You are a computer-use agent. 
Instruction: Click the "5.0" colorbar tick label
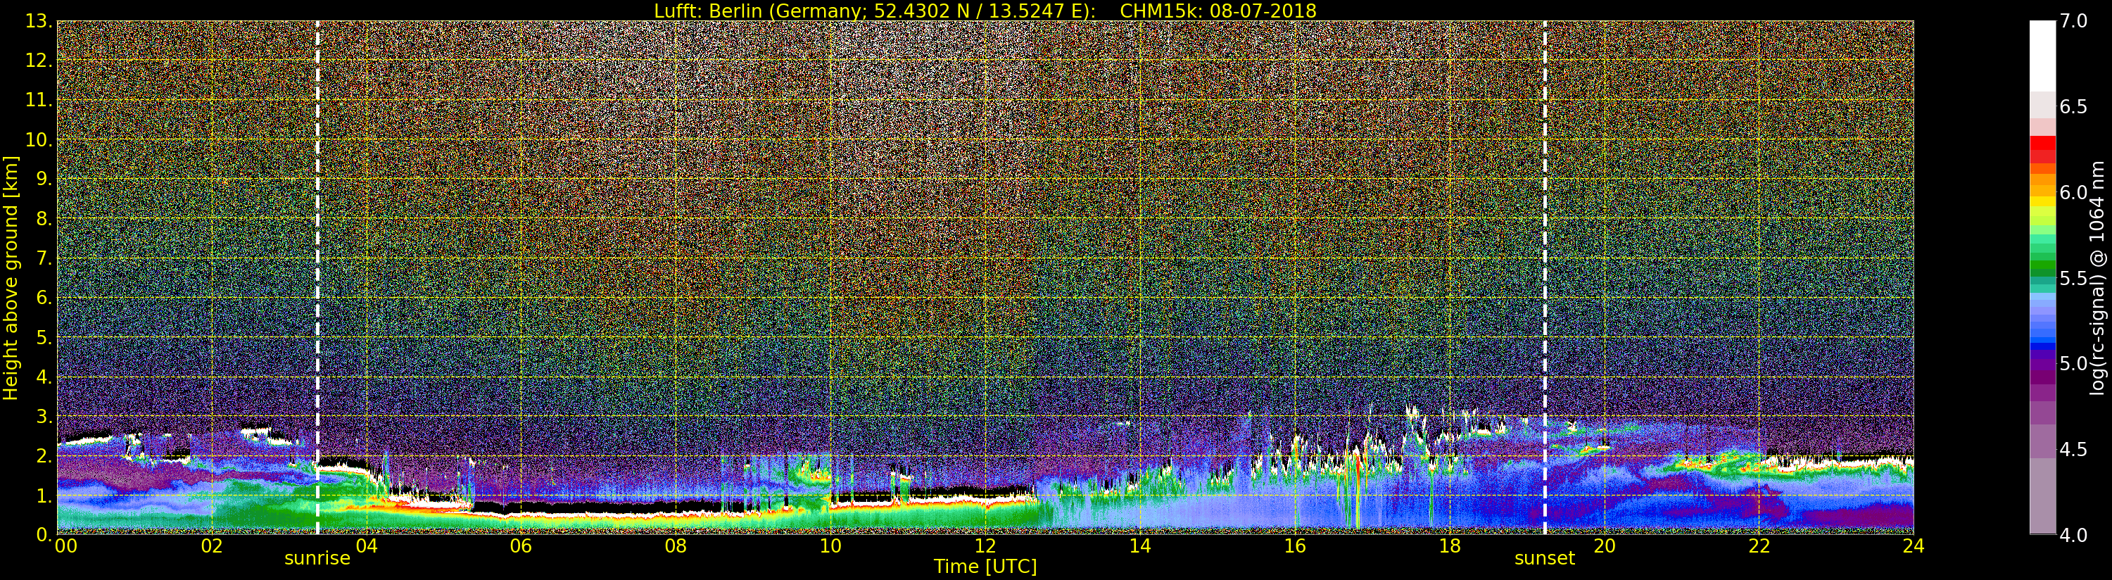[x=2073, y=363]
